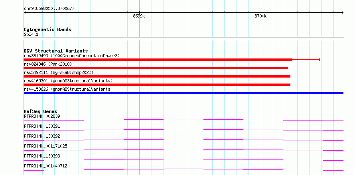
Task: Select the DGV Structural Variants track title
Action: click(x=56, y=51)
